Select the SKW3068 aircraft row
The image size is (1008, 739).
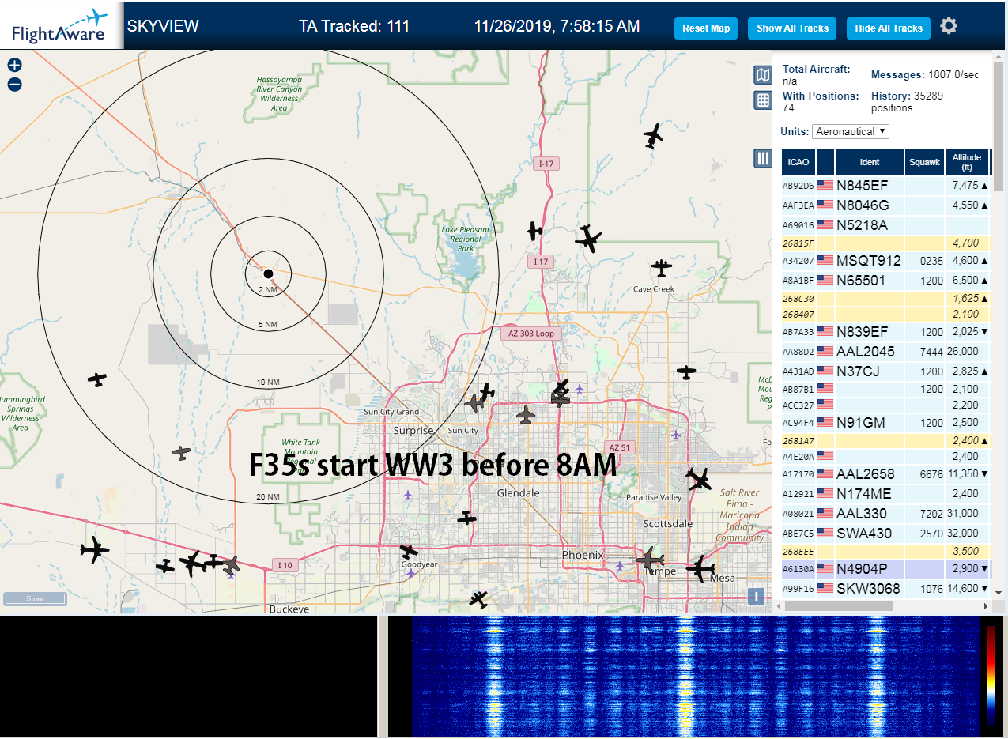click(x=885, y=588)
